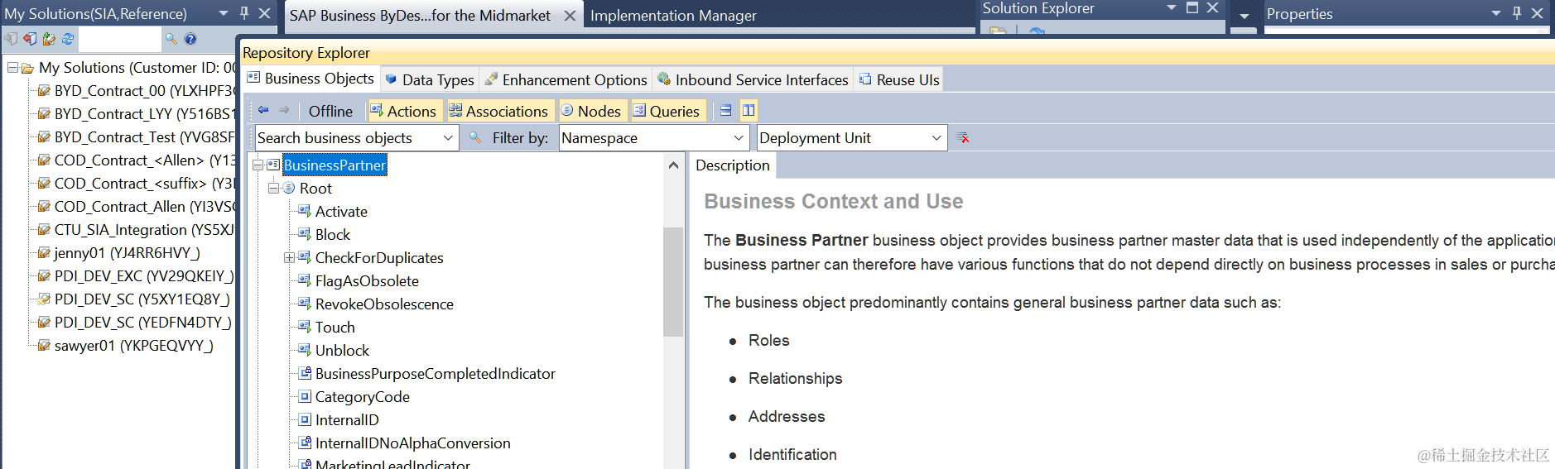Pin the My Solutions panel
Image resolution: width=1555 pixels, height=469 pixels.
pyautogui.click(x=244, y=13)
